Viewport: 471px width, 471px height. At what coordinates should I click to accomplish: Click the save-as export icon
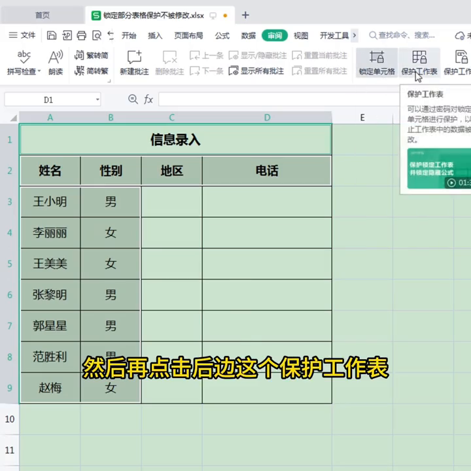(67, 35)
